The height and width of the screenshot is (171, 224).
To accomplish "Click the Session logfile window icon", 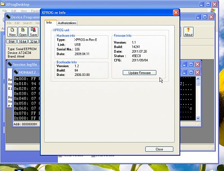I will click(x=10, y=64).
